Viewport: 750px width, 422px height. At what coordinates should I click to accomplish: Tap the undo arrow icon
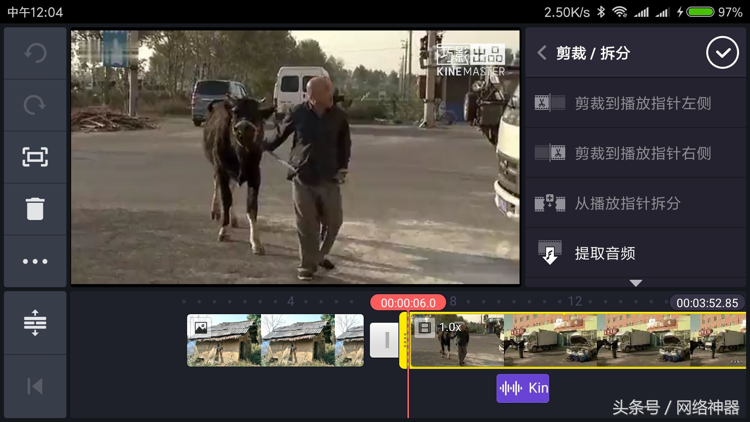(x=35, y=53)
